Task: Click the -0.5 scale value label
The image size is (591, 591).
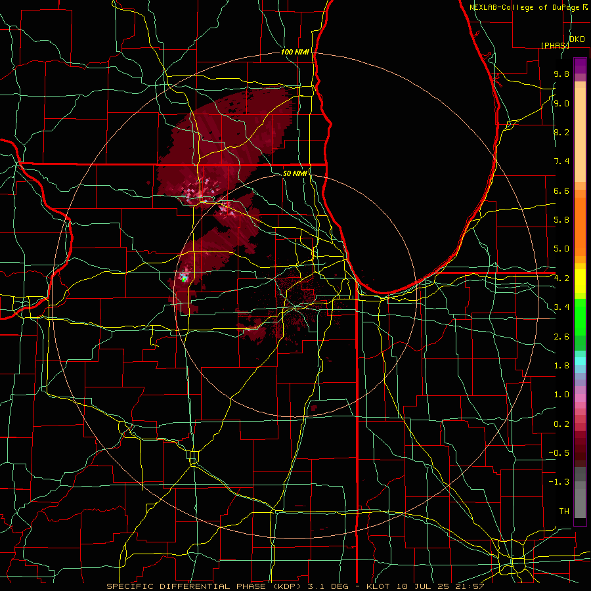Action: [559, 453]
